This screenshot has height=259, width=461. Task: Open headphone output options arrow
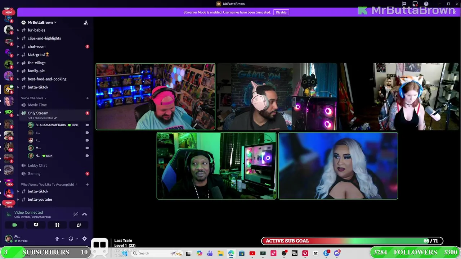pos(77,238)
